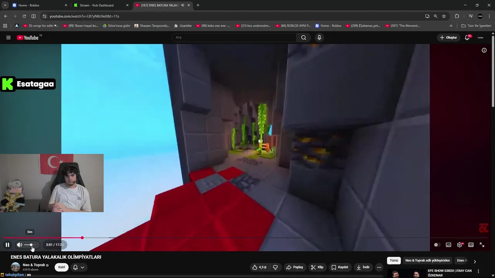The image size is (495, 278).
Task: Save video with Kaydet button
Action: click(x=340, y=267)
